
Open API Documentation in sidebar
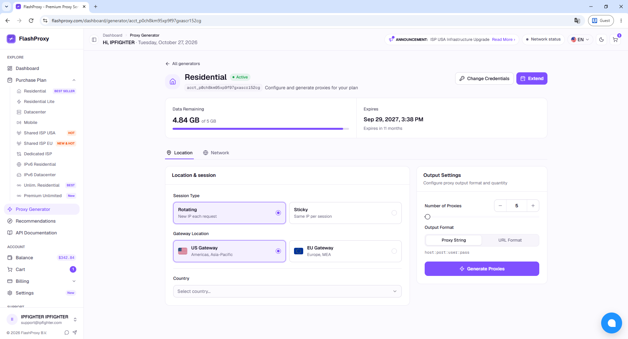point(42,233)
